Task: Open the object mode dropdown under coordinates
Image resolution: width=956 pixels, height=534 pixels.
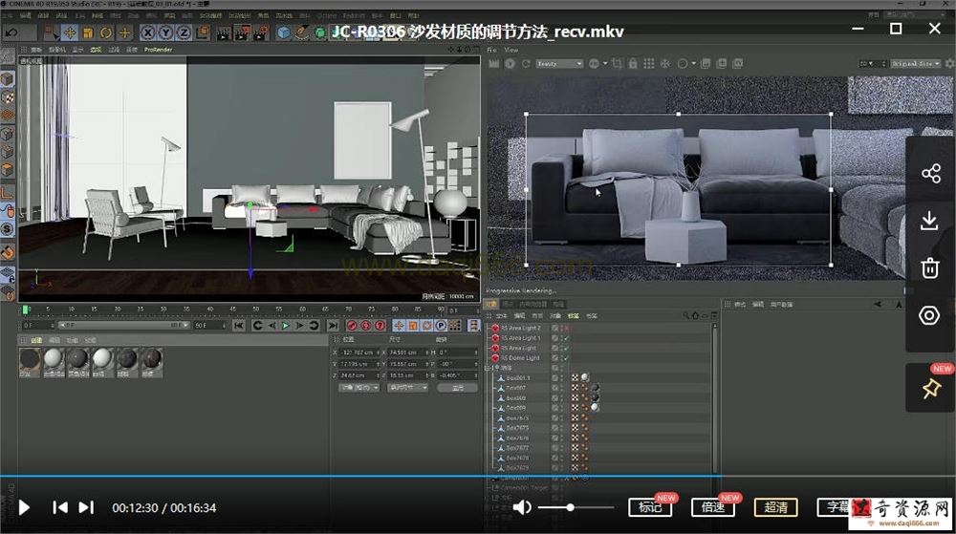Action: pos(359,388)
